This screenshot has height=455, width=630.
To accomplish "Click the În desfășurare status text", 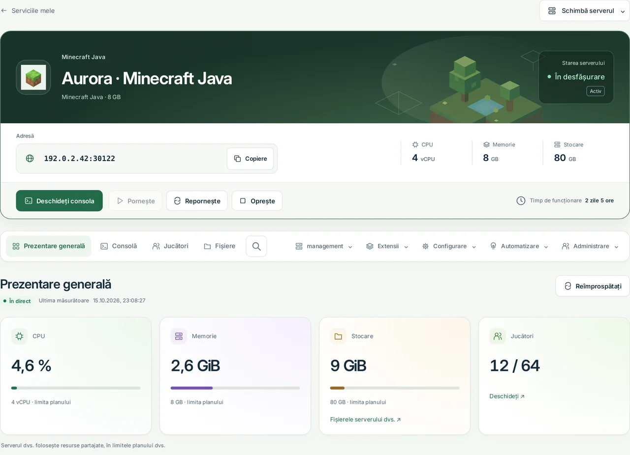I will coord(580,77).
